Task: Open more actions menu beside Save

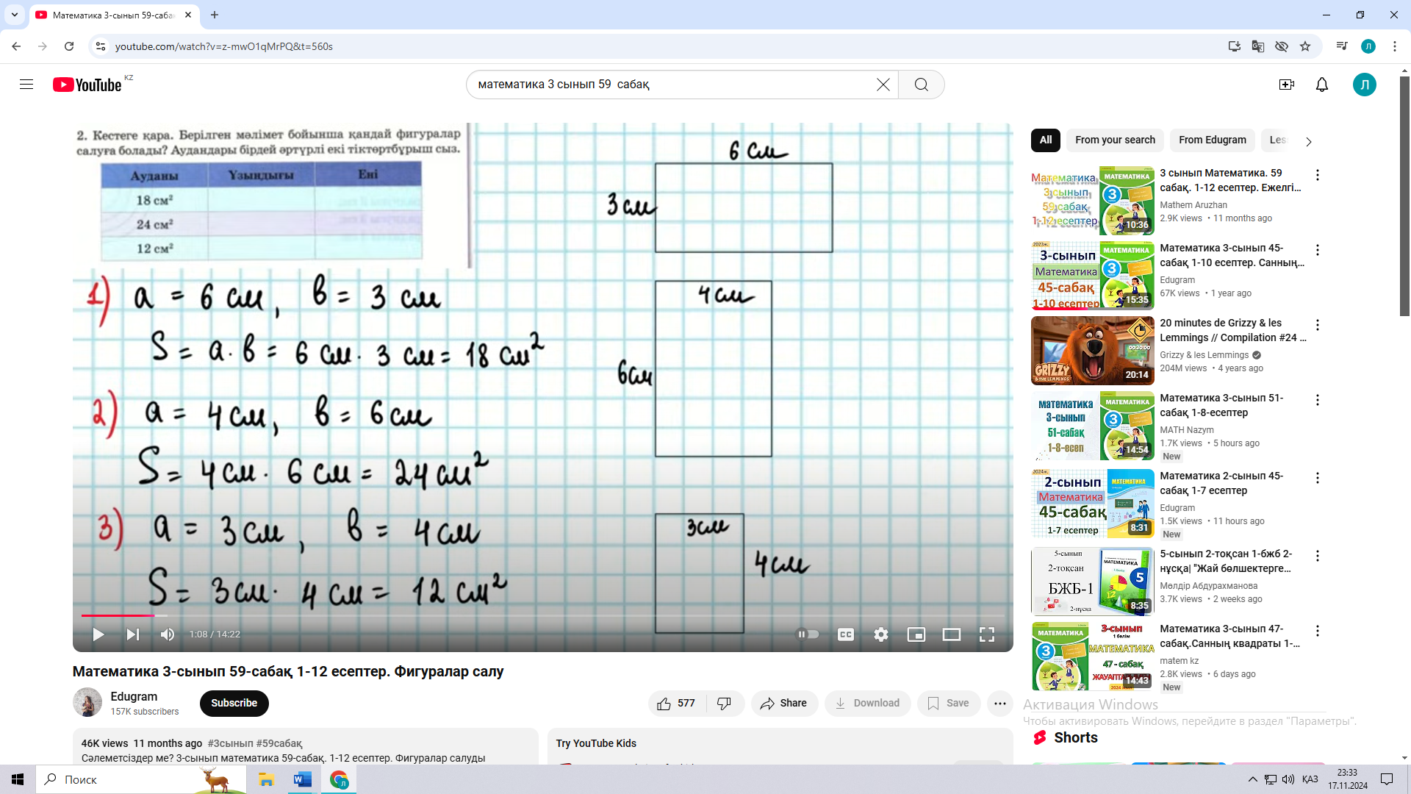Action: (x=999, y=704)
